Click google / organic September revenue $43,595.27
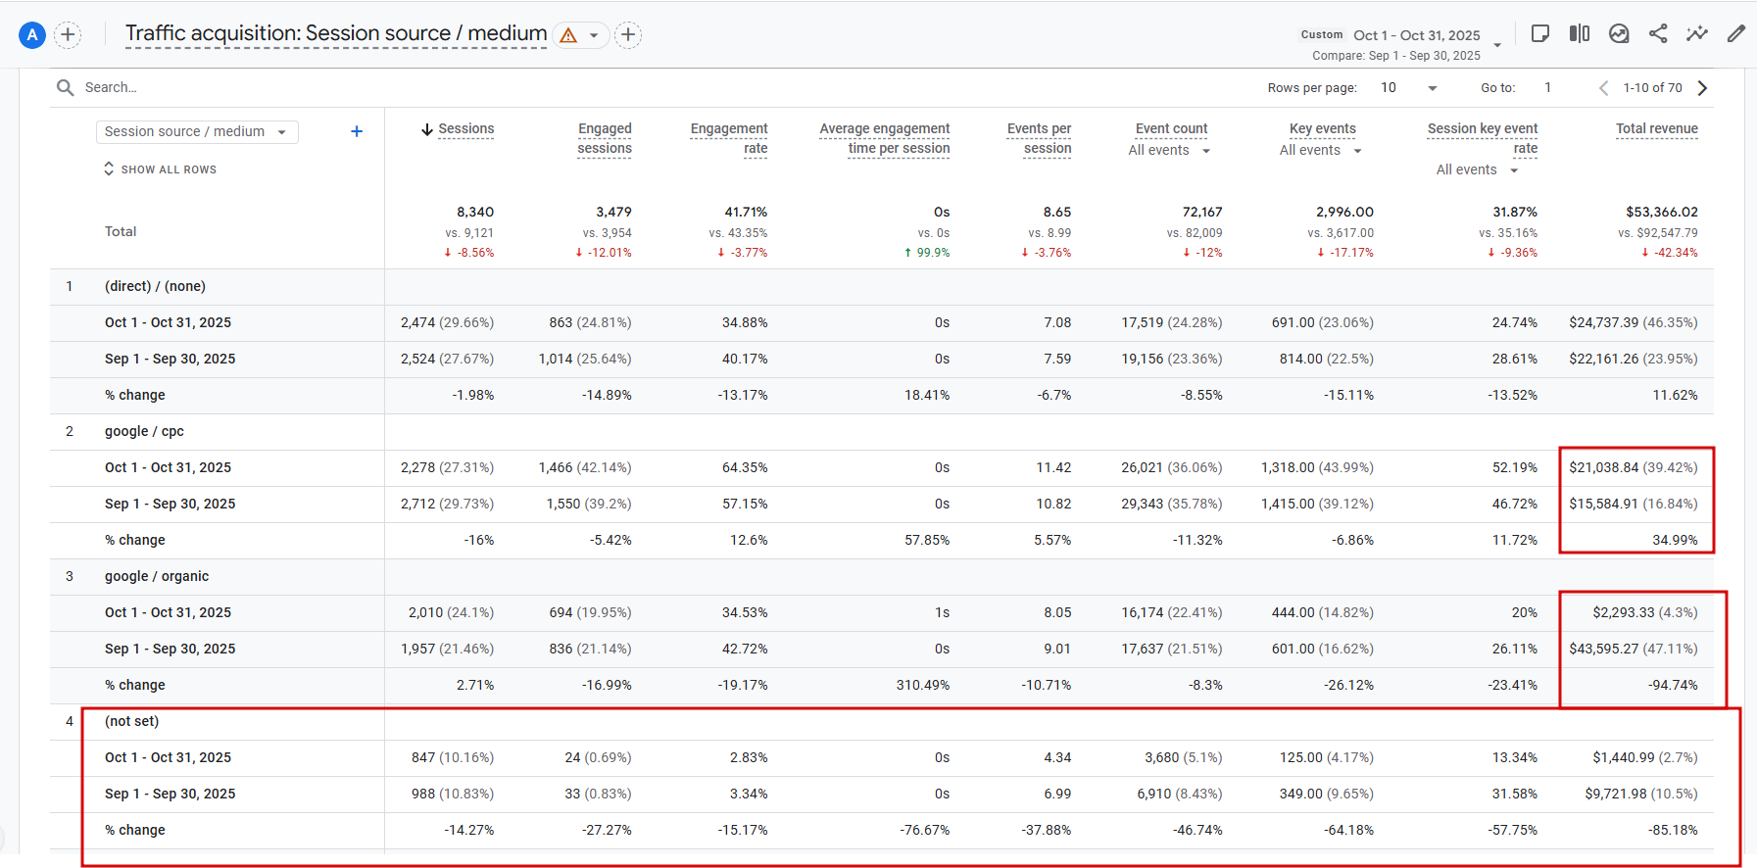The height and width of the screenshot is (868, 1757). pos(1603,650)
